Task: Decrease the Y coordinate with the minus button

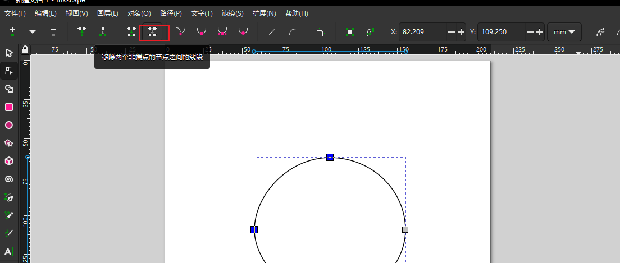Action: 530,32
